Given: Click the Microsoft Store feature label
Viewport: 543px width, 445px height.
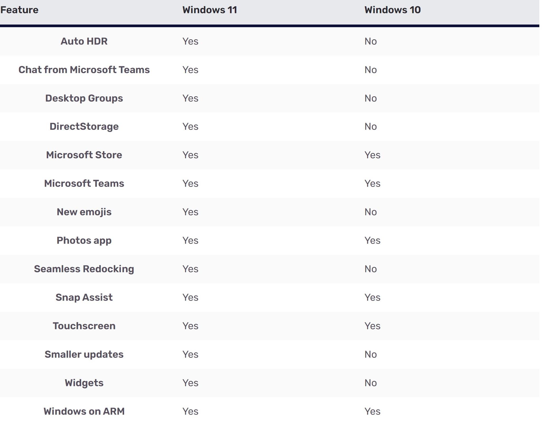Looking at the screenshot, I should tap(84, 155).
